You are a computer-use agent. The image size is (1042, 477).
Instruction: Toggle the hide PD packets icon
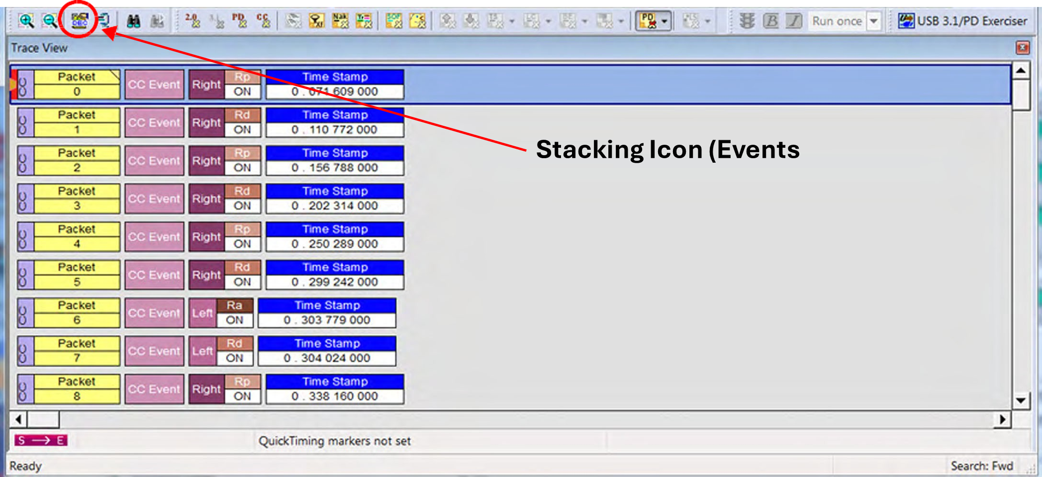[x=239, y=21]
